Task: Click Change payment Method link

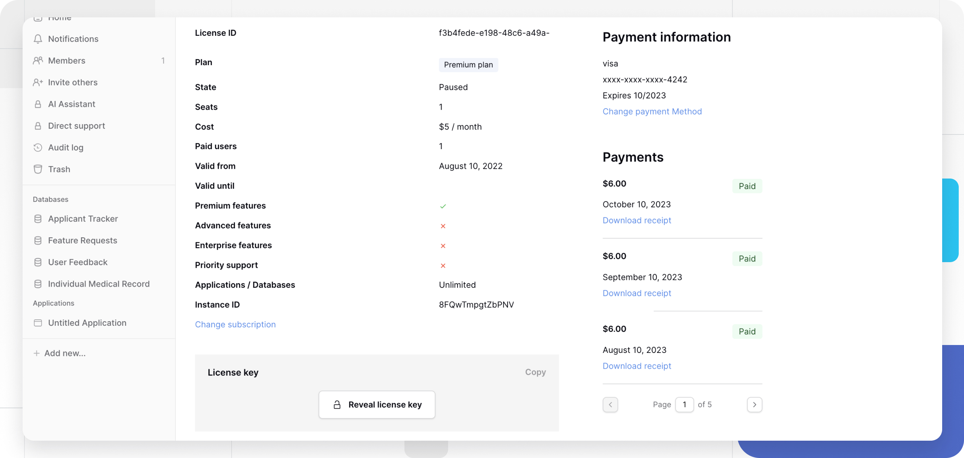Action: pyautogui.click(x=652, y=111)
